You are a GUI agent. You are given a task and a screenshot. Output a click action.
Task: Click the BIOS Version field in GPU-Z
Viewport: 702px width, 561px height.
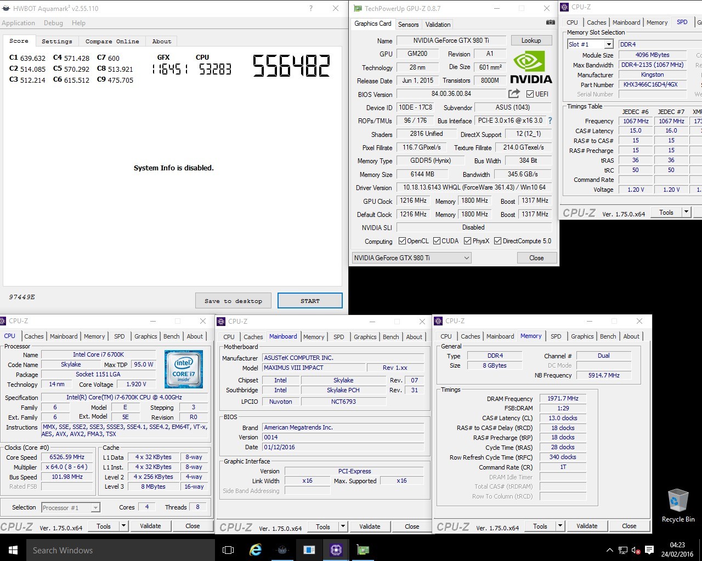click(x=451, y=94)
